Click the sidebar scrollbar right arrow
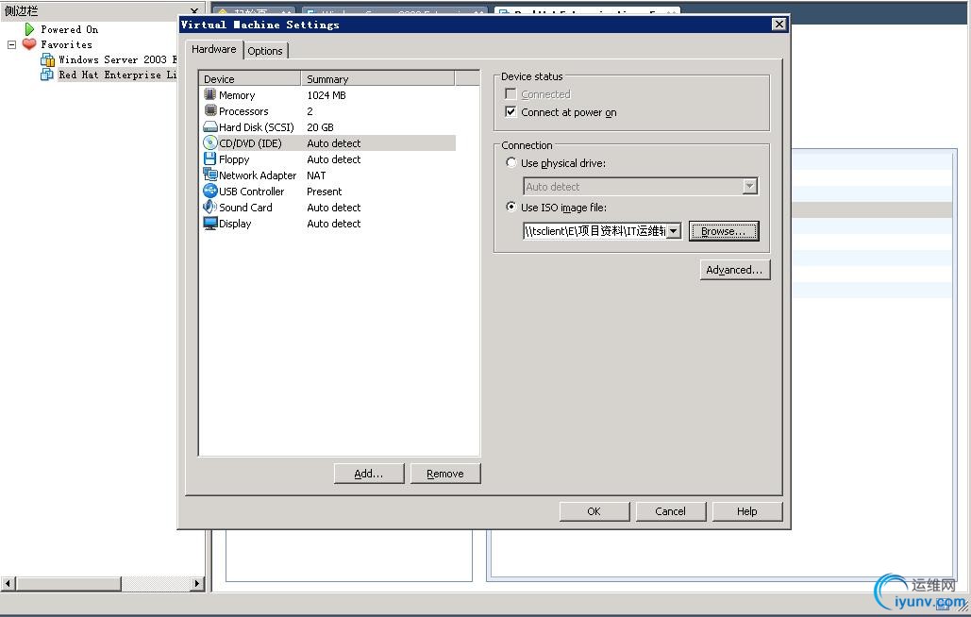Image resolution: width=971 pixels, height=617 pixels. (x=197, y=583)
